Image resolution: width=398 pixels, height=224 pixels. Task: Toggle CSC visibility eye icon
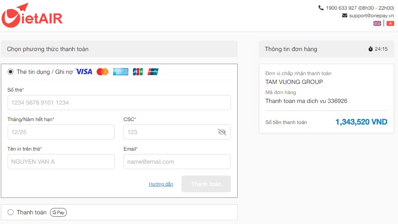coord(222,132)
